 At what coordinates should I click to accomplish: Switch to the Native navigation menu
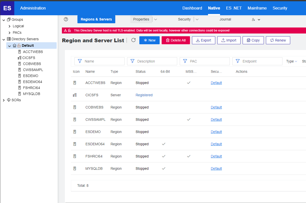(x=214, y=8)
